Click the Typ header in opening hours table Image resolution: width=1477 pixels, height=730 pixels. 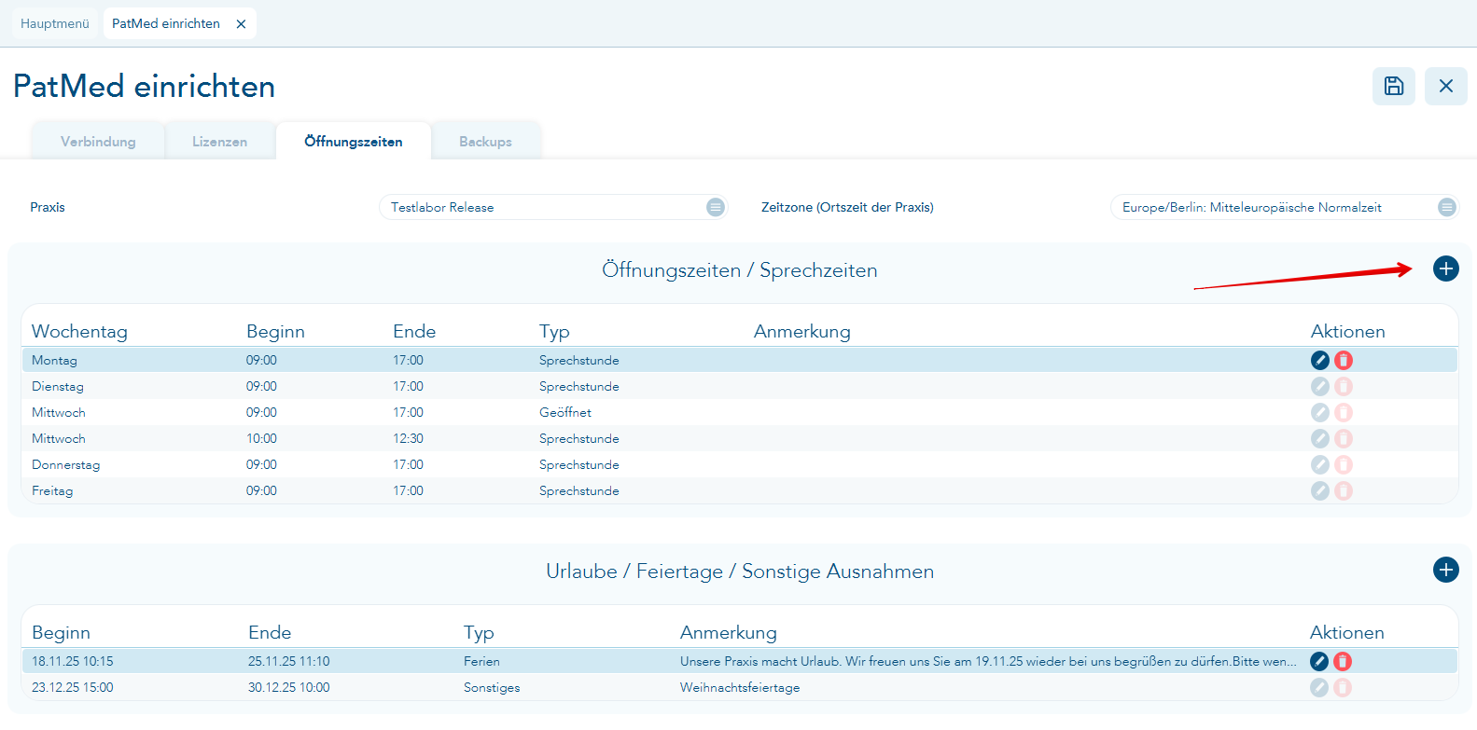pos(554,331)
